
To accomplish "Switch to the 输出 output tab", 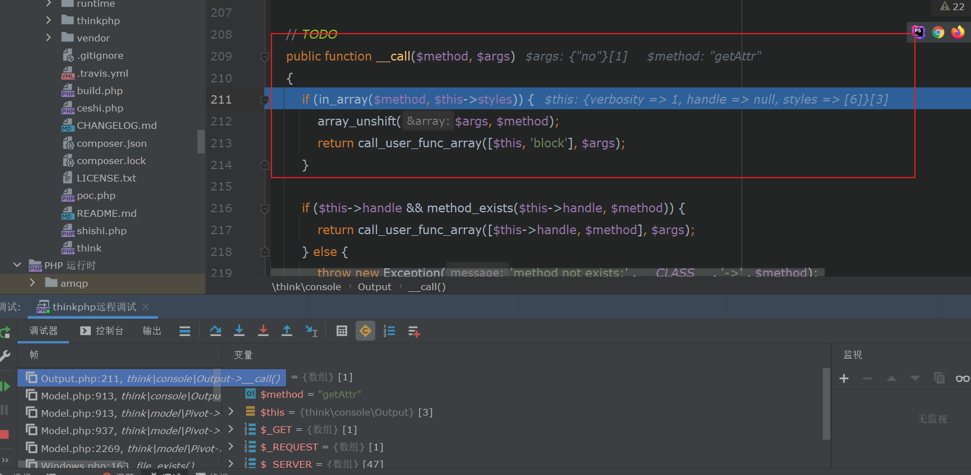I will coord(151,331).
